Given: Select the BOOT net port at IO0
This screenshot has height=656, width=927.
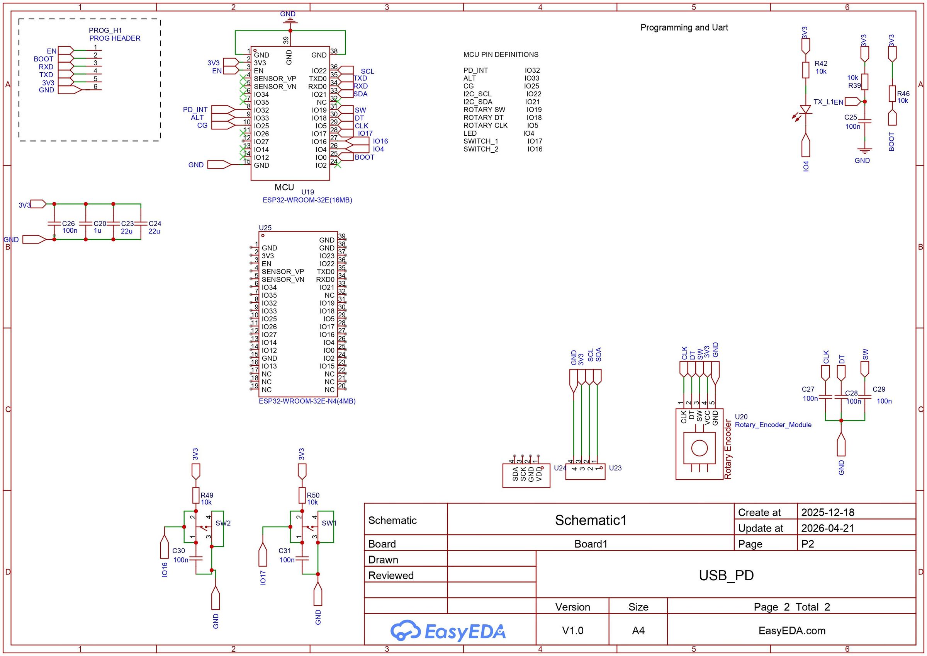Looking at the screenshot, I should [345, 157].
